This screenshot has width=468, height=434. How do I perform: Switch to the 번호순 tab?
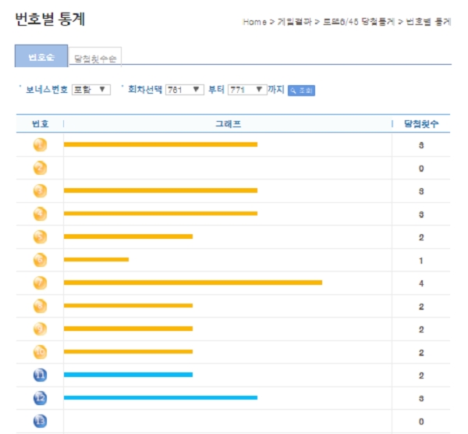[x=41, y=56]
